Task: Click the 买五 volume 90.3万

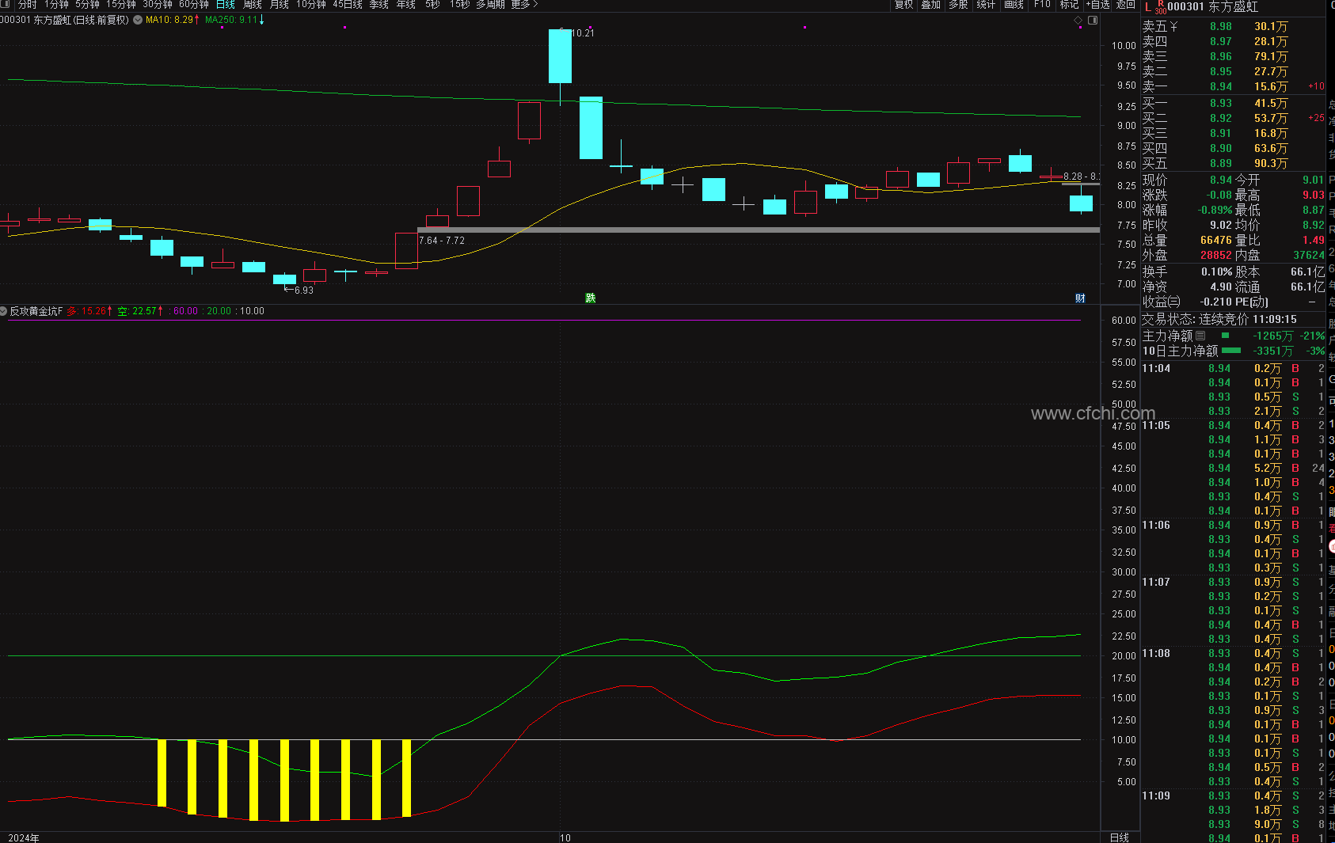Action: (x=1270, y=164)
